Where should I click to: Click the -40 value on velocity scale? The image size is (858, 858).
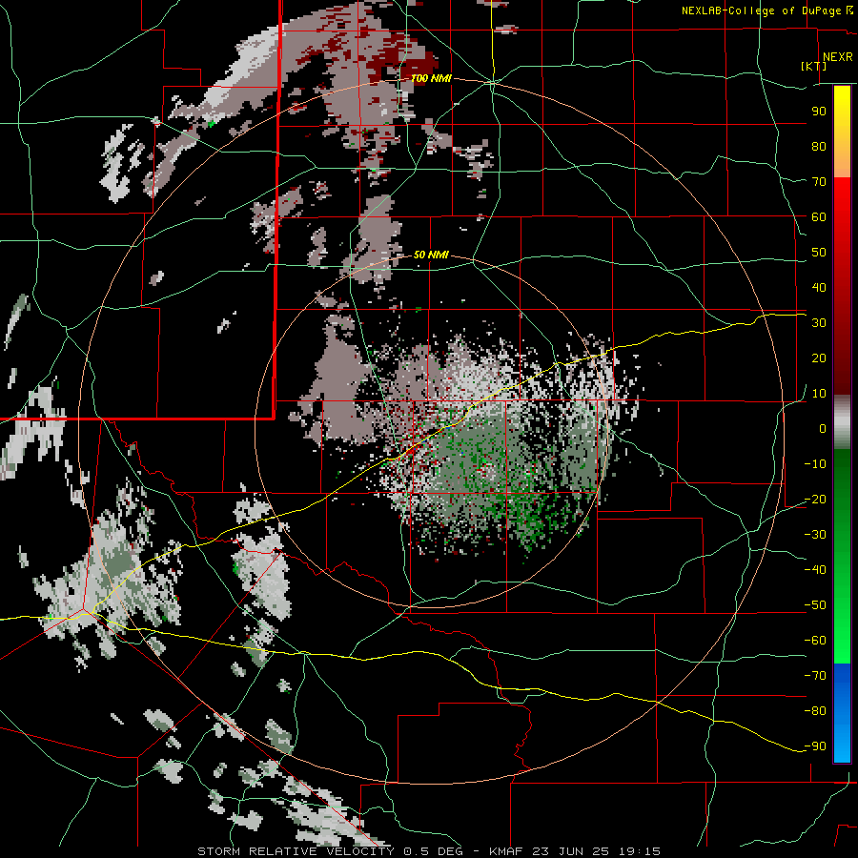(x=815, y=570)
